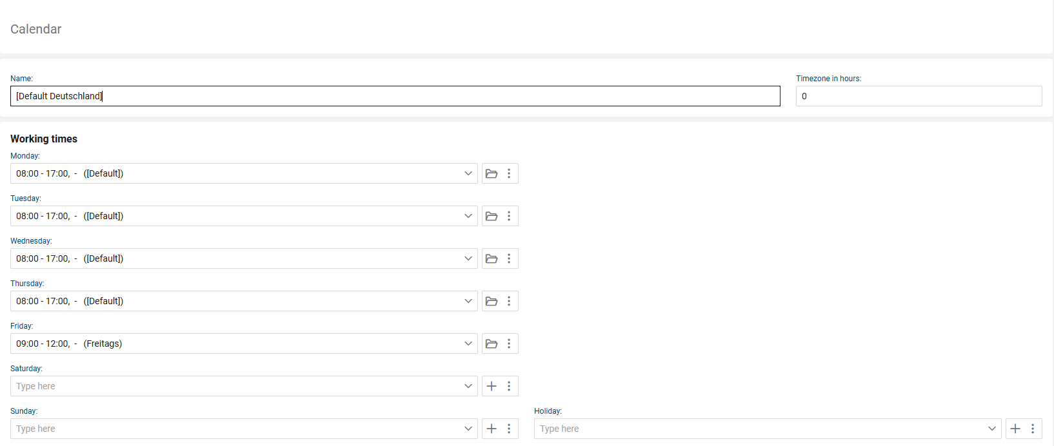Open the Friday working time folder icon
Screen dimensions: 1054x446
(492, 344)
